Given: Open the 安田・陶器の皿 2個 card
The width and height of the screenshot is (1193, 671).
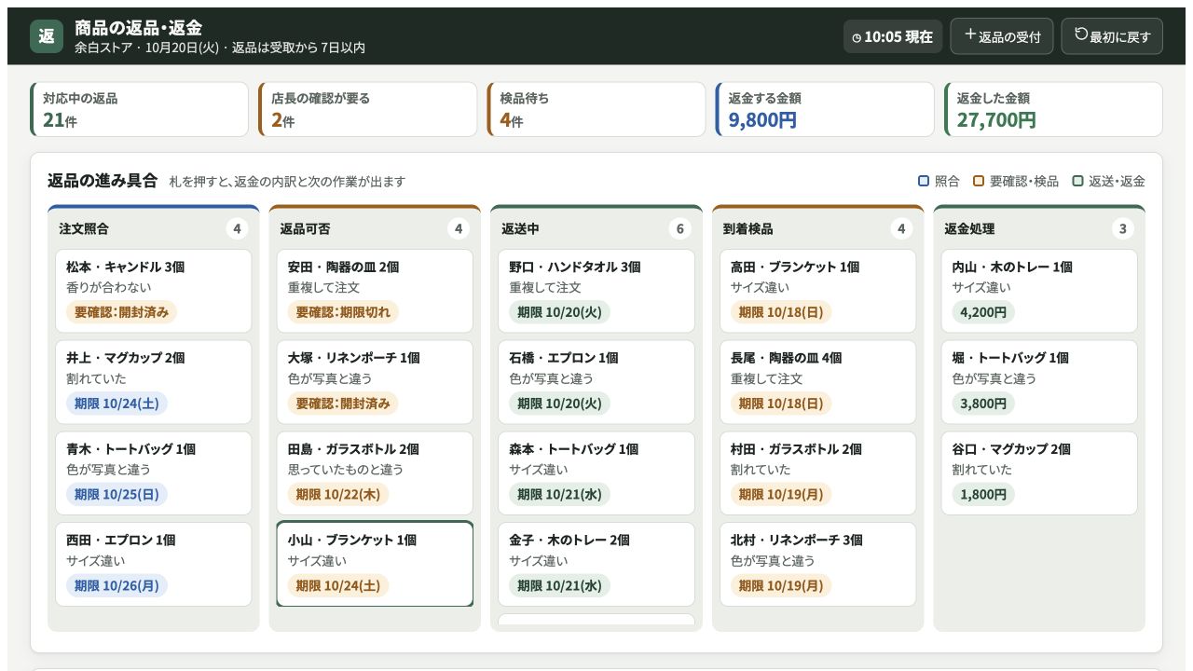Looking at the screenshot, I should click(375, 291).
